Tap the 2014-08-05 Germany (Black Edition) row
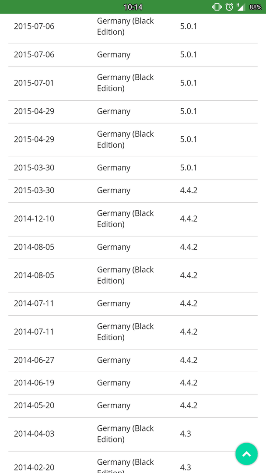 [133, 276]
